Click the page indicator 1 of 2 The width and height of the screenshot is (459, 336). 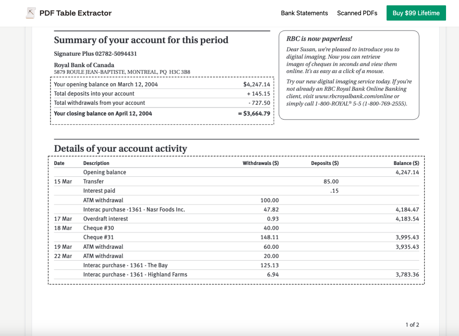(412, 325)
